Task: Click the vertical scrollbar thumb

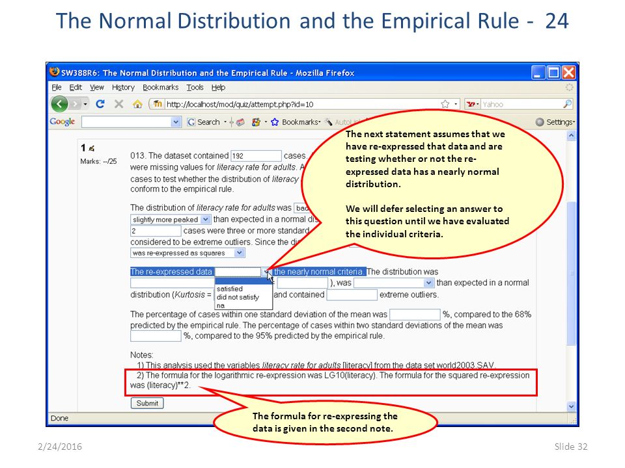Action: 571,273
